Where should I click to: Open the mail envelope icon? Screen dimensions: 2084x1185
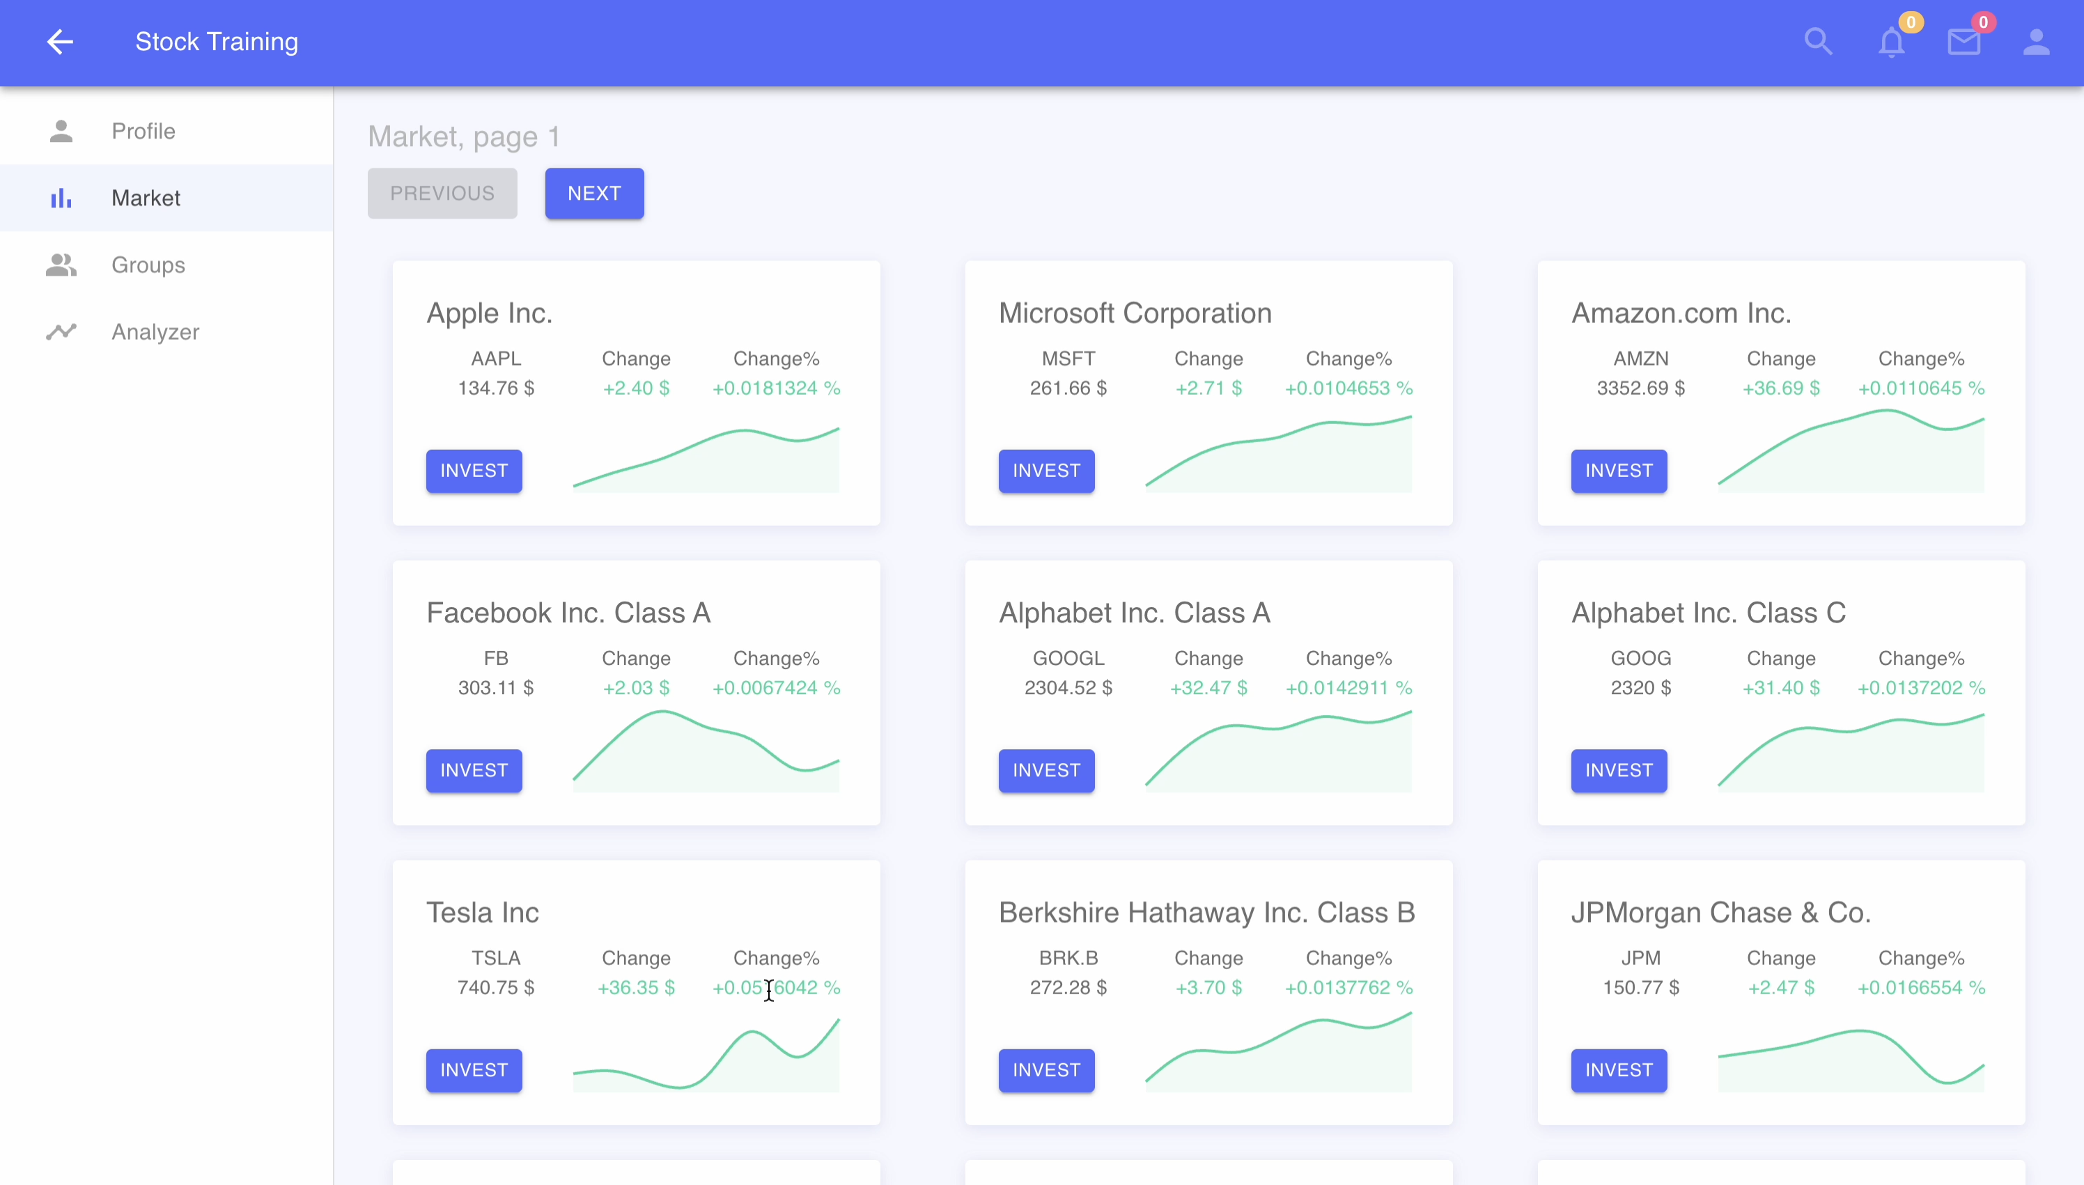[1964, 42]
